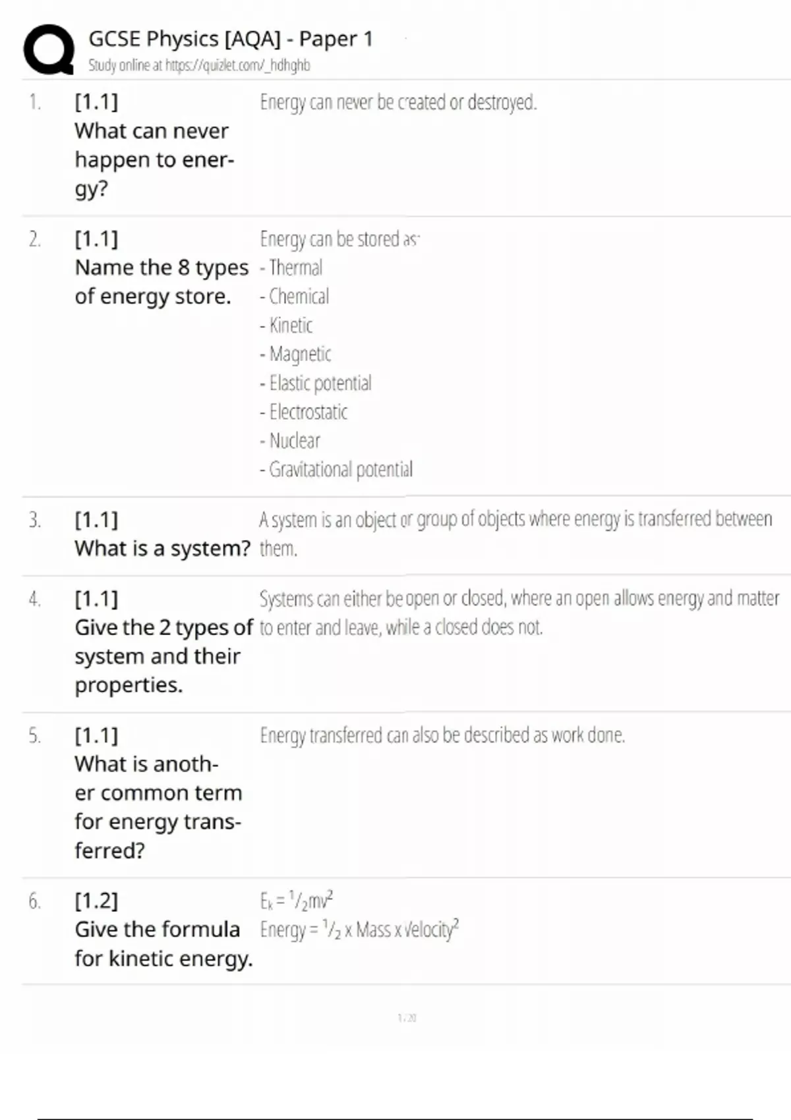This screenshot has width=791, height=1120.
Task: Open the quizlet.com study link
Action: click(199, 65)
